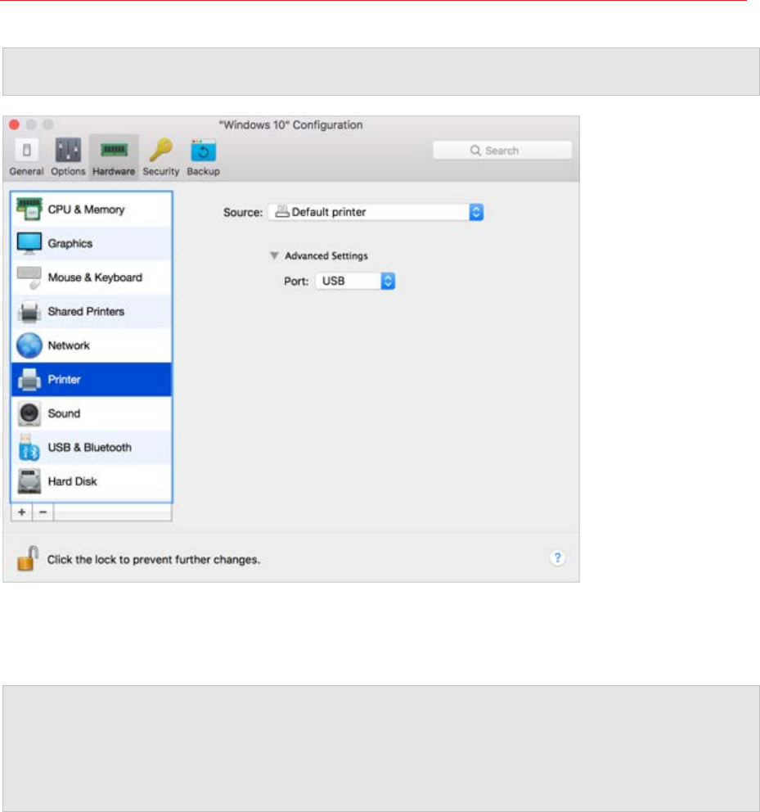Click the Hard Disk label
This screenshot has width=760, height=812.
(x=73, y=481)
